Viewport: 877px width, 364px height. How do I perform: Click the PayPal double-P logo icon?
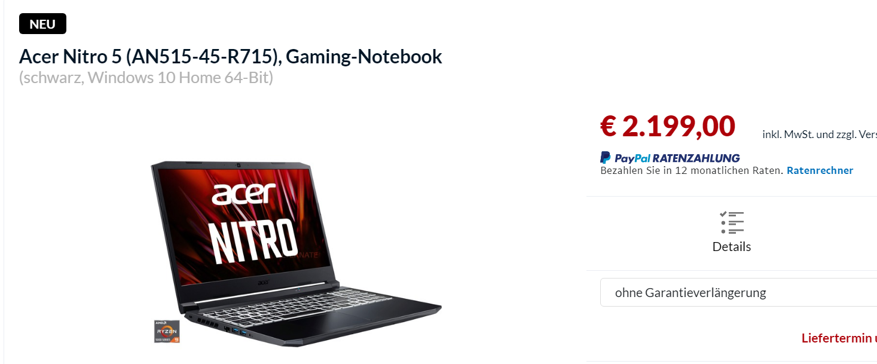coord(606,158)
